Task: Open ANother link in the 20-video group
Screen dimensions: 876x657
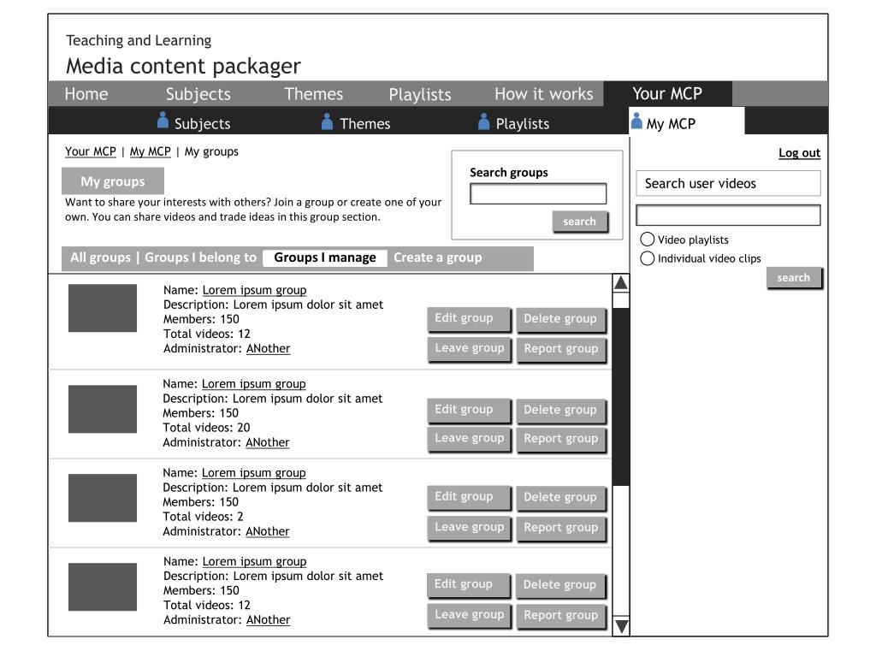Action: (268, 442)
